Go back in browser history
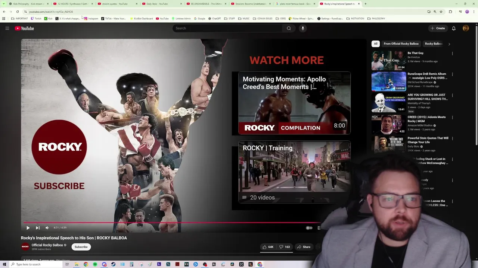The image size is (478, 268). [x=4, y=12]
